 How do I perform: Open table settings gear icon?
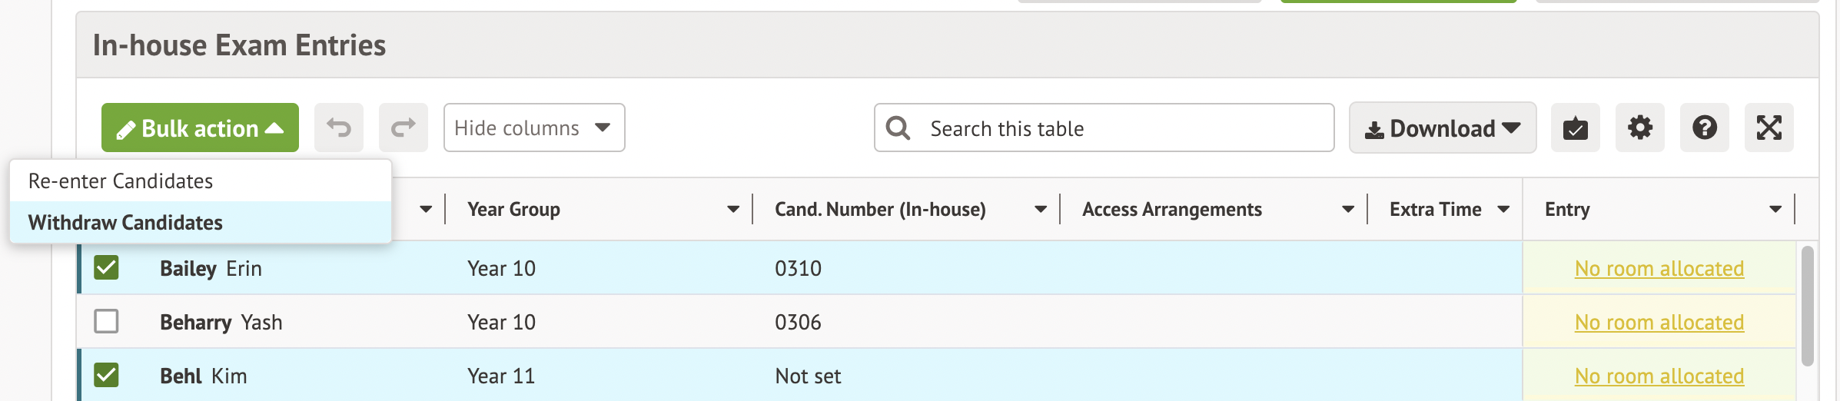(x=1639, y=128)
